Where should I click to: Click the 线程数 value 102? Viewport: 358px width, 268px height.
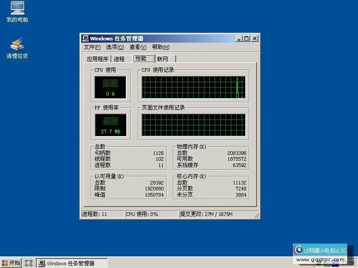(x=159, y=159)
